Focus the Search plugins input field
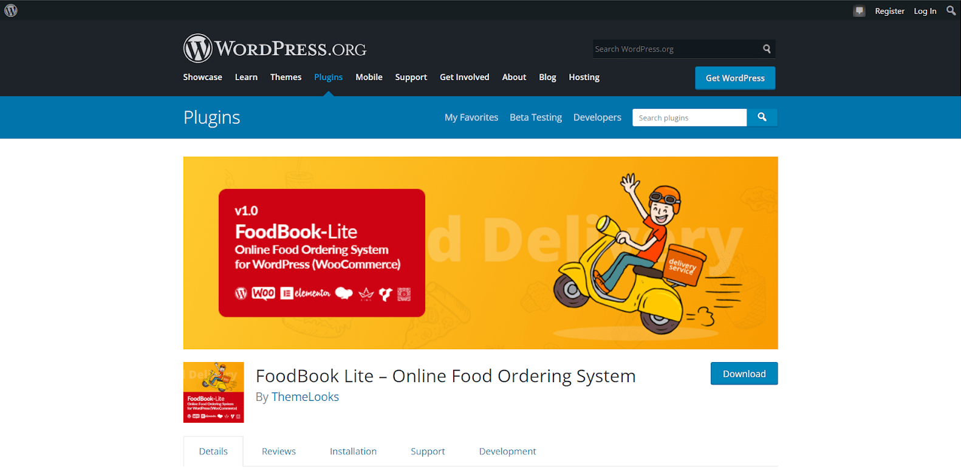The image size is (961, 475). [689, 117]
